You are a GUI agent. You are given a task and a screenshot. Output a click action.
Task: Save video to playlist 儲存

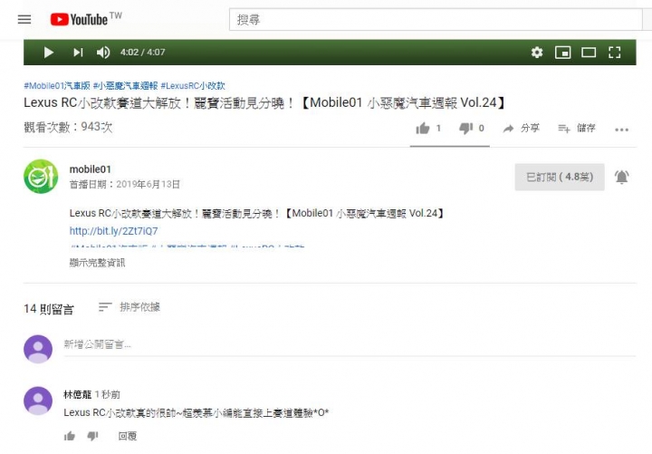pyautogui.click(x=576, y=128)
